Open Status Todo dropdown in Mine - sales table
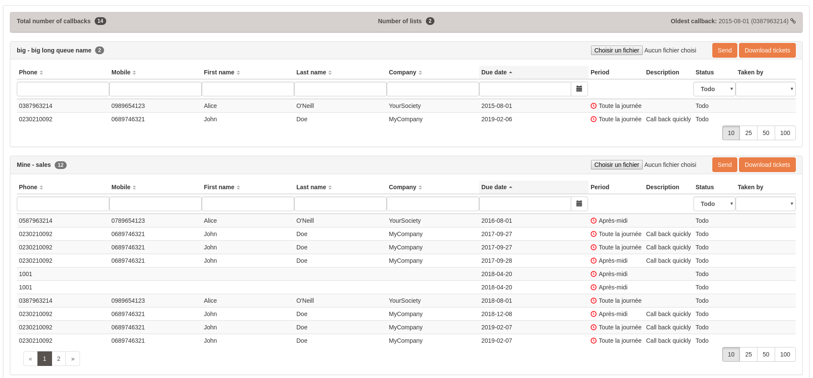 (x=714, y=204)
